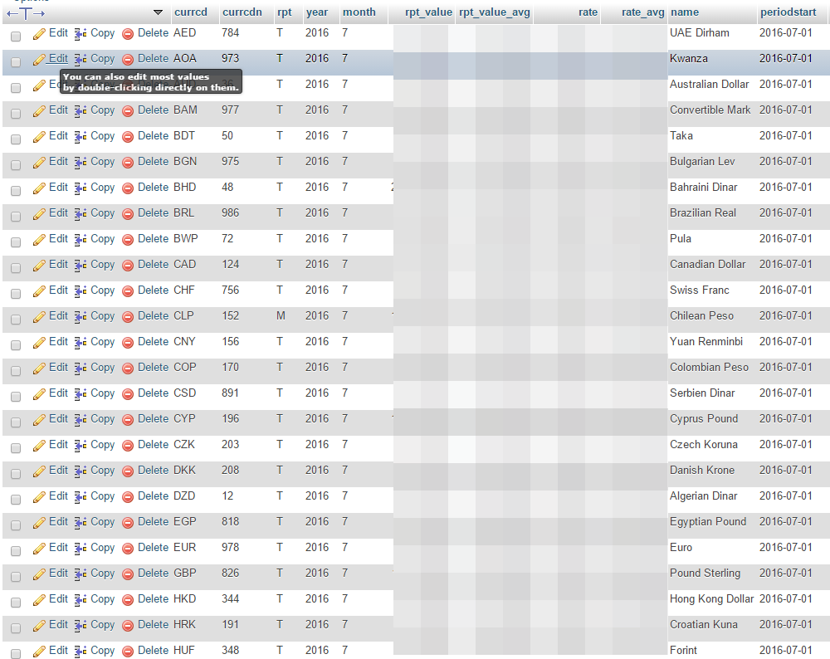Click the Edit link in EGP row
830x659 pixels.
pos(58,521)
